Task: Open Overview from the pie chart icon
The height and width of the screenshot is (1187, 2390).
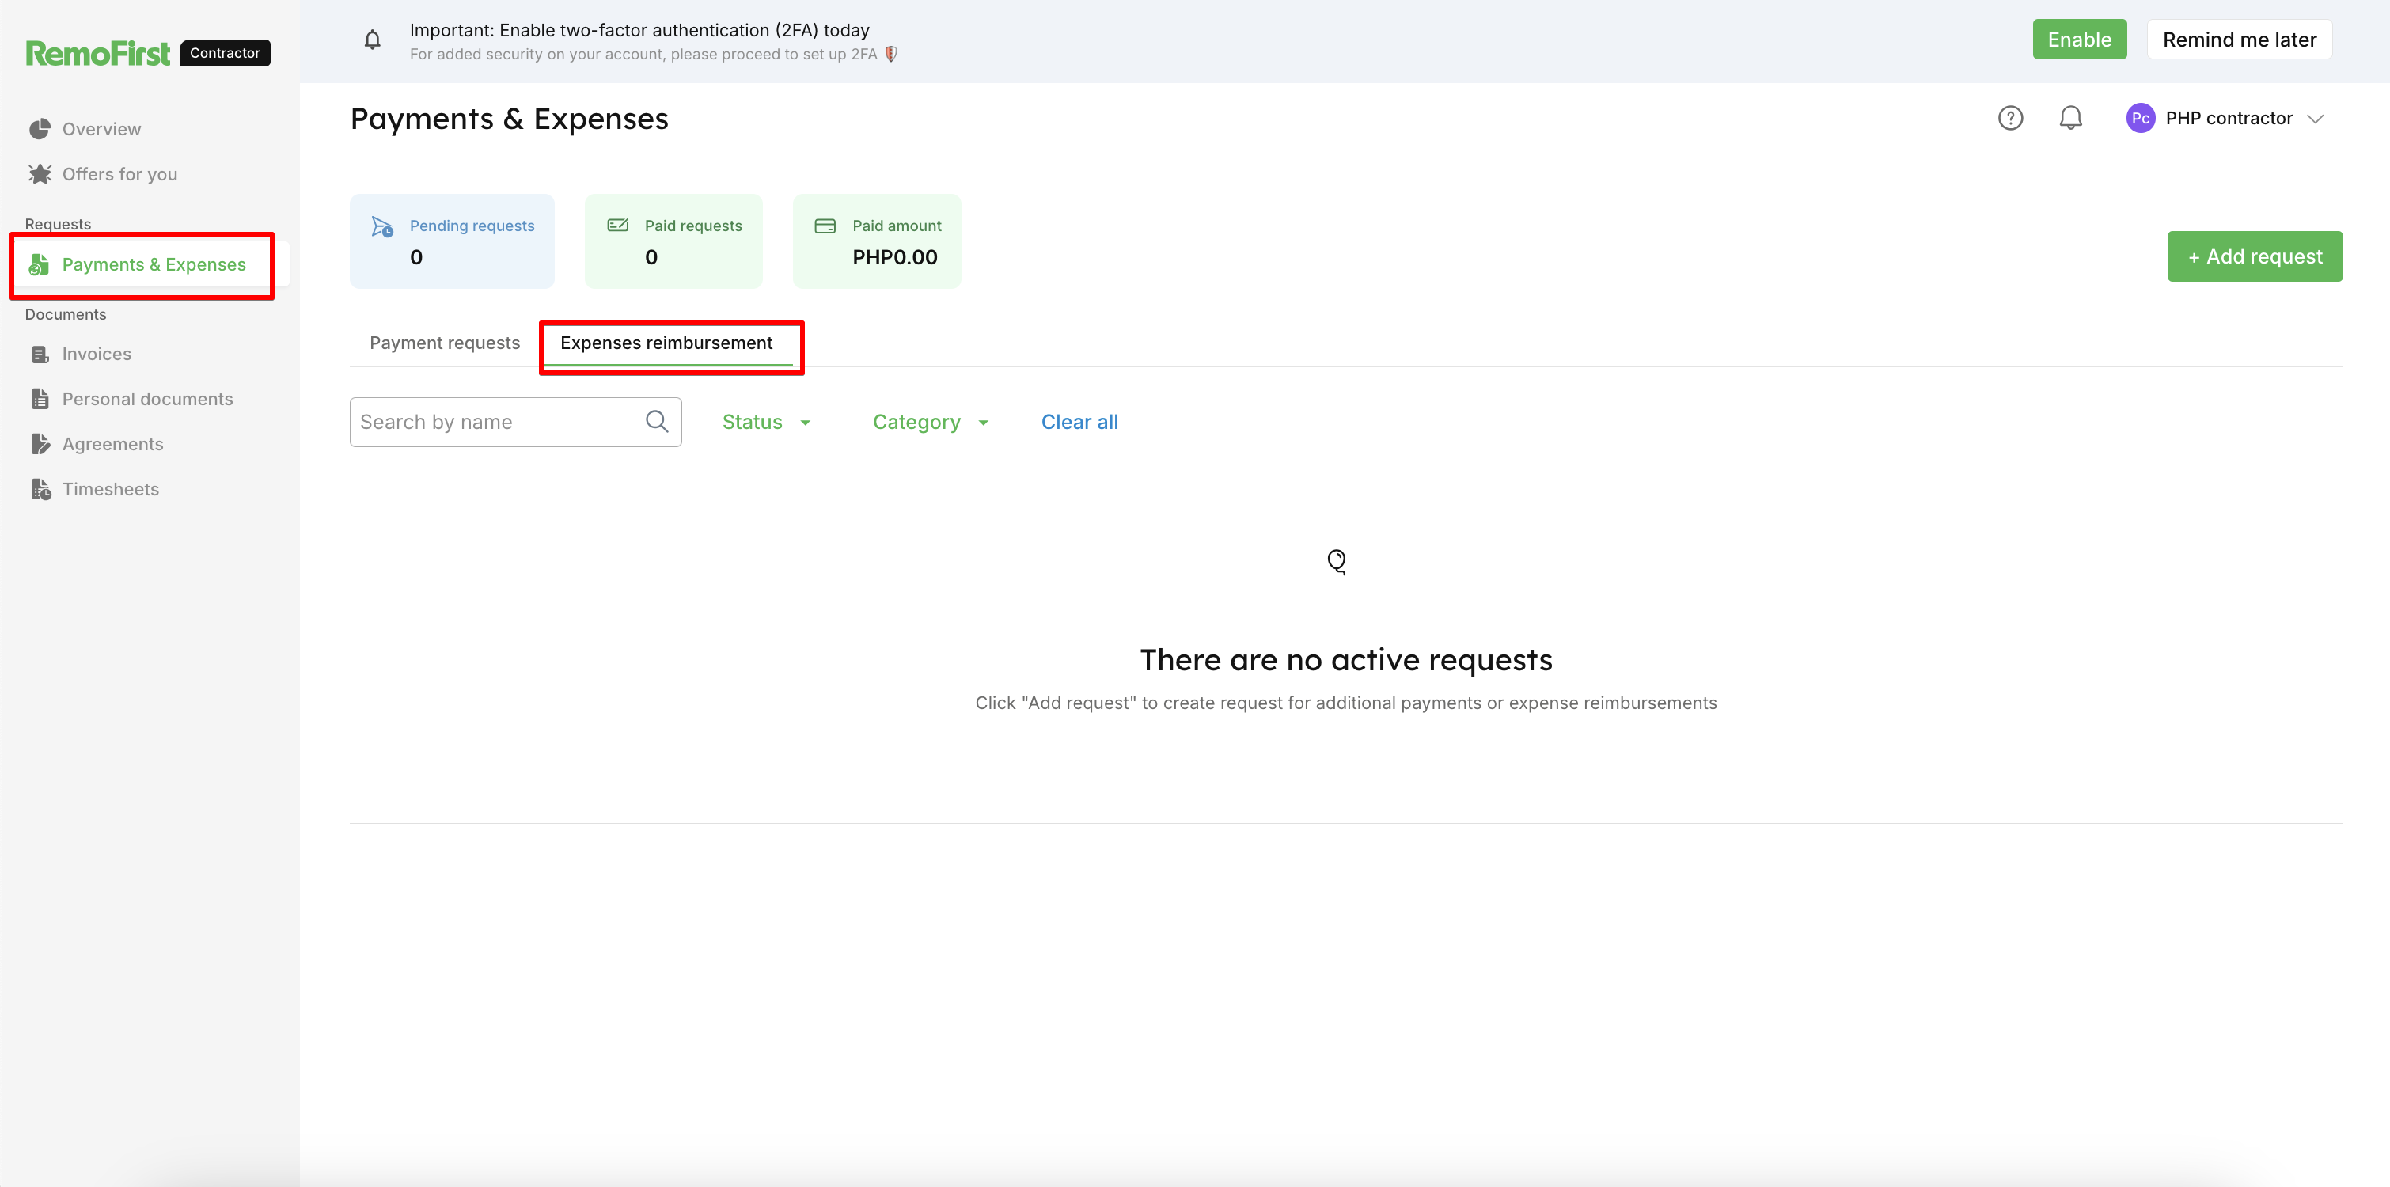Action: [40, 129]
